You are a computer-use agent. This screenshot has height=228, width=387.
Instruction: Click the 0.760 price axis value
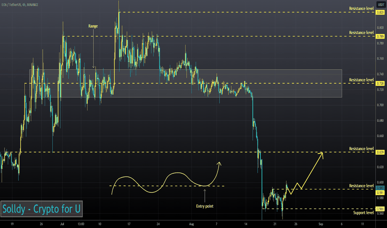(x=380, y=59)
